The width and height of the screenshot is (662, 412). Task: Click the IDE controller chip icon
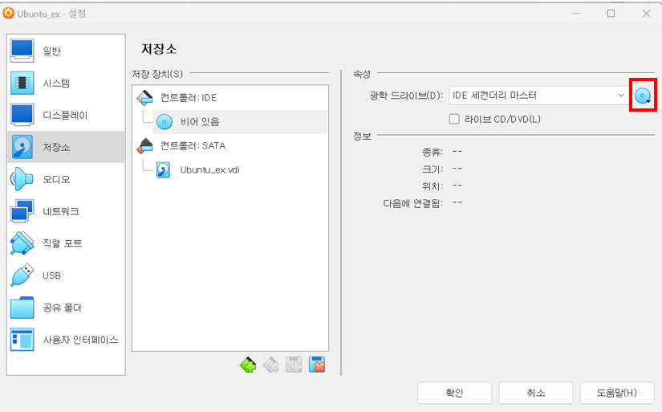coord(144,98)
